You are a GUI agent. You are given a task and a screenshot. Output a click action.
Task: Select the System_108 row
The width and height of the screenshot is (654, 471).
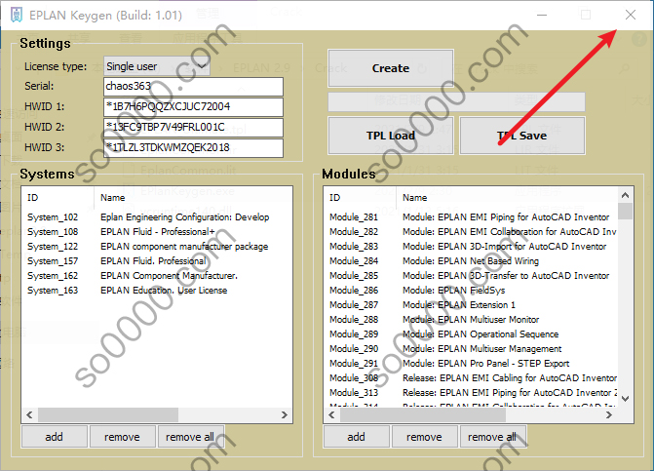pyautogui.click(x=157, y=231)
